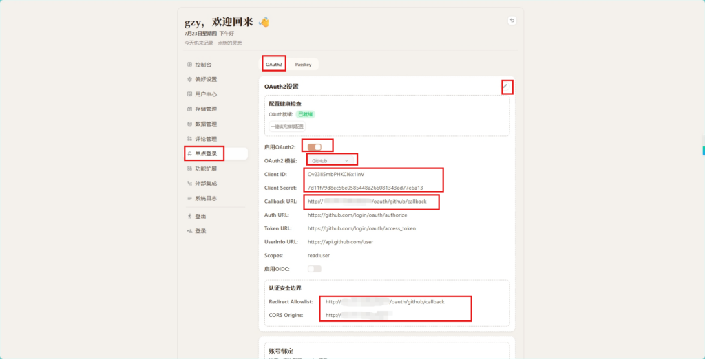
Task: Click the Scopes value read:user
Action: [x=318, y=255]
